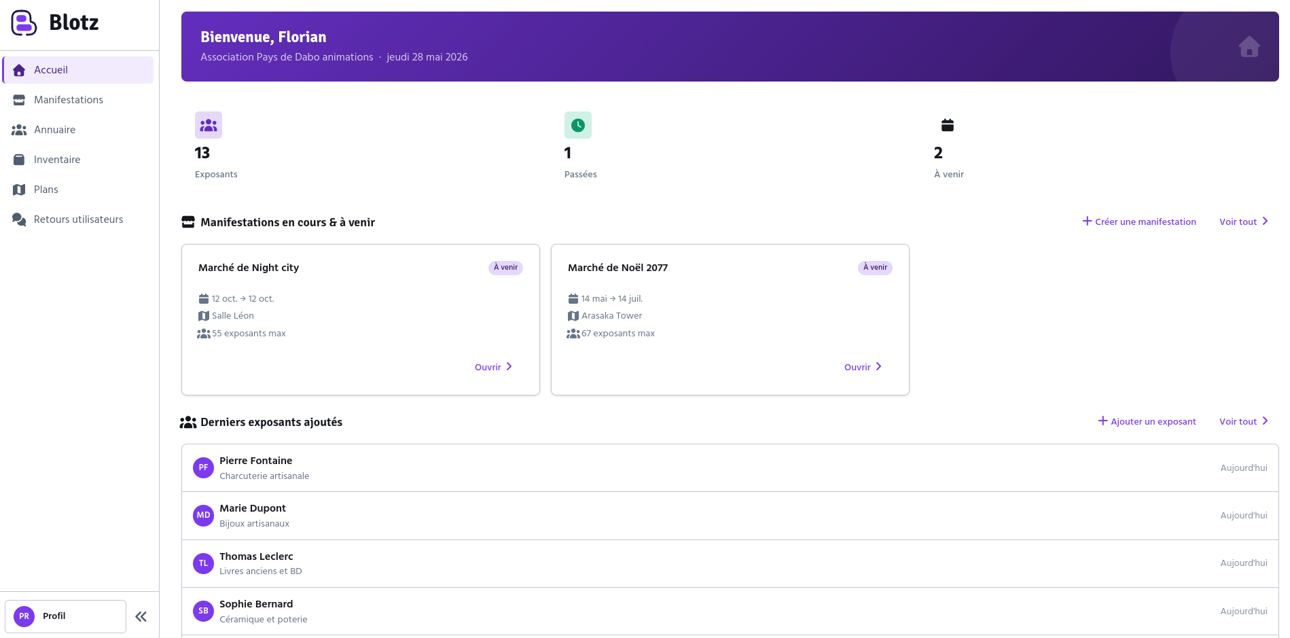This screenshot has width=1290, height=638.
Task: Click people icon next to 55 exposants max
Action: (x=204, y=334)
